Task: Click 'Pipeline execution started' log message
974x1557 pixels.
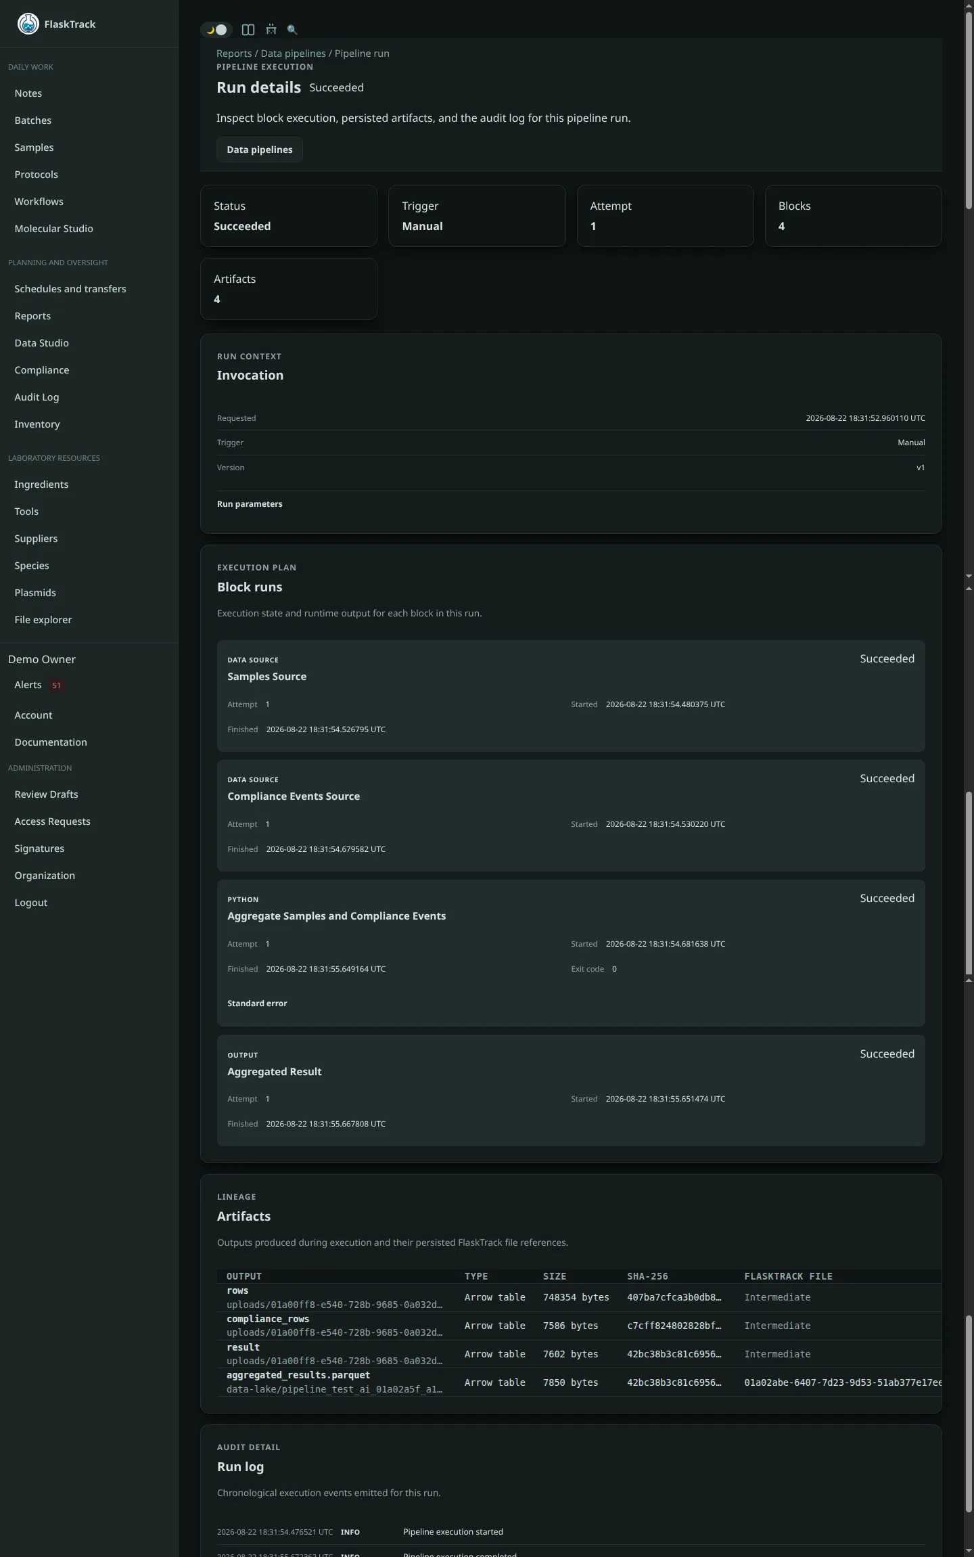Action: coord(453,1532)
